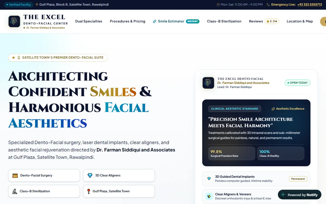Viewport: 326px width, 204px height.
Task: Click the Gulf Plaza, Satellite Town chip
Action: point(119,191)
